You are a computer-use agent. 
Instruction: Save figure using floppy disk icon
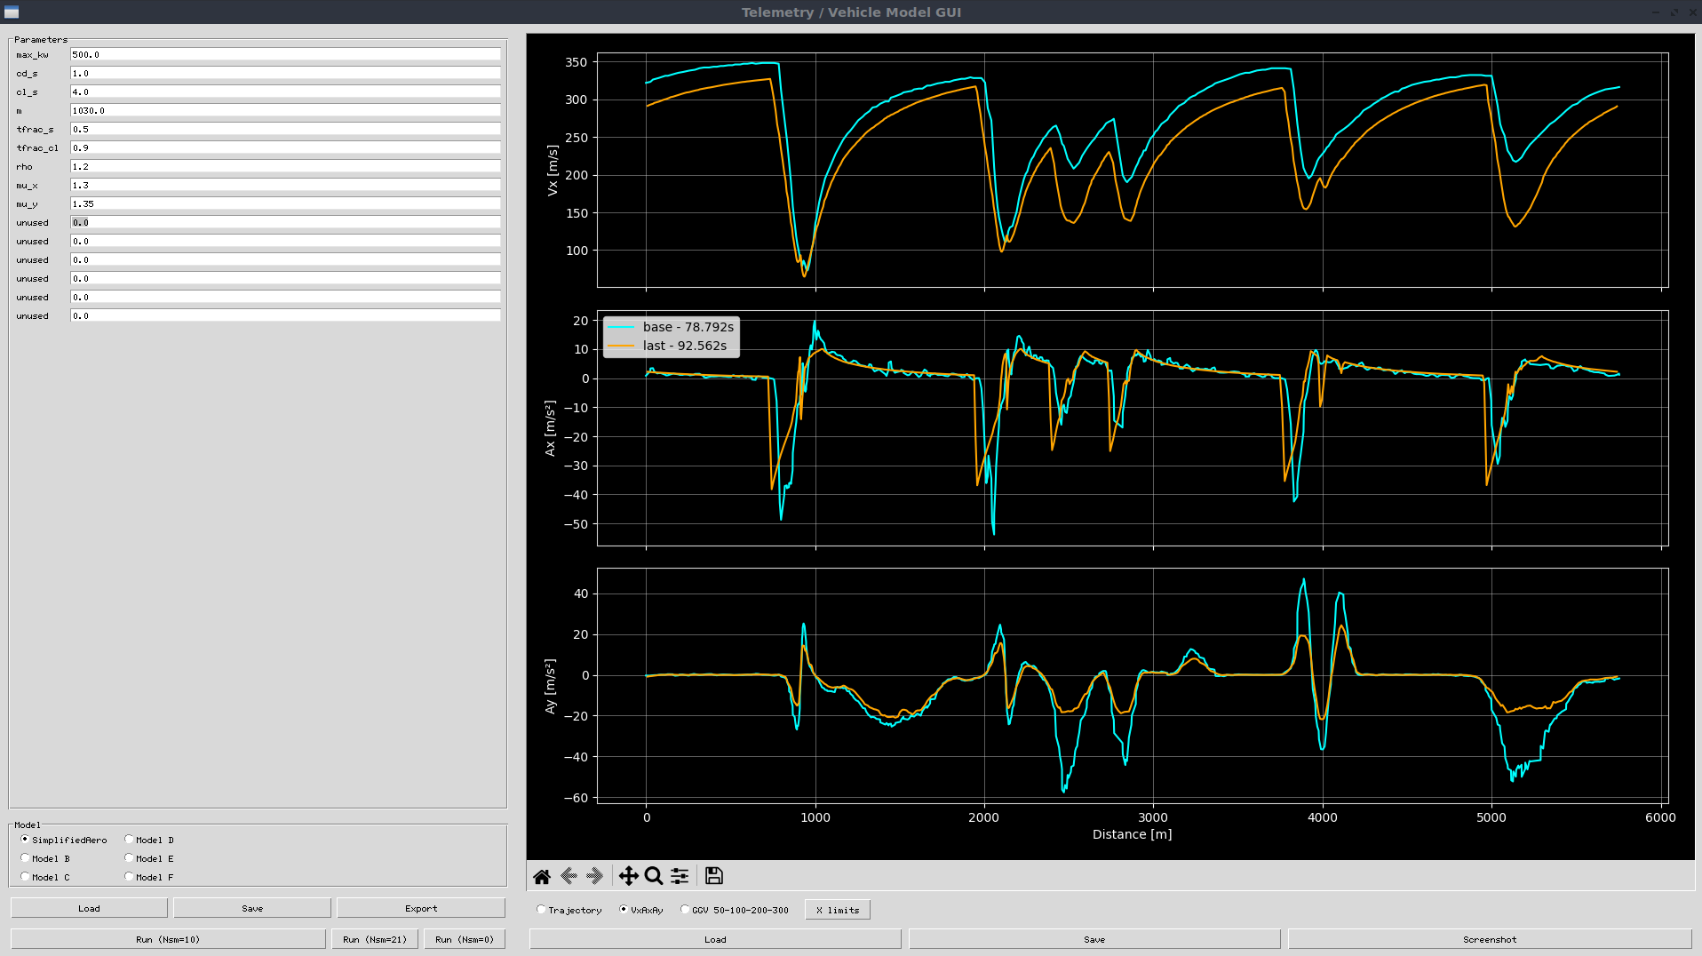(x=714, y=876)
